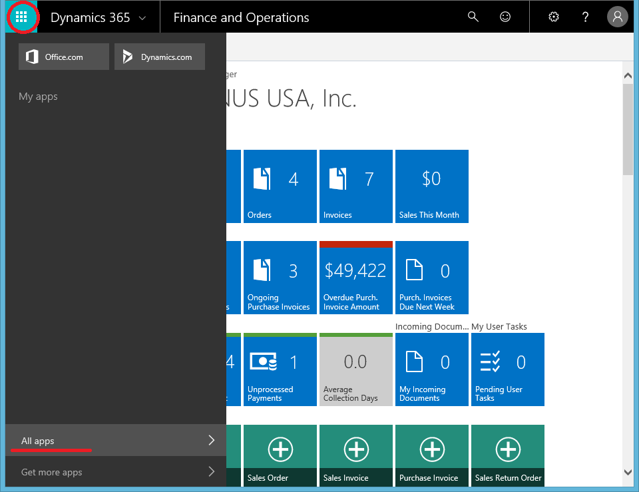
Task: Open the My Incoming Documents tile
Action: pos(431,369)
